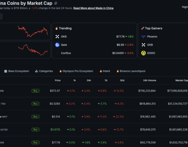Click the 3.7% 7d change value

click(102, 104)
